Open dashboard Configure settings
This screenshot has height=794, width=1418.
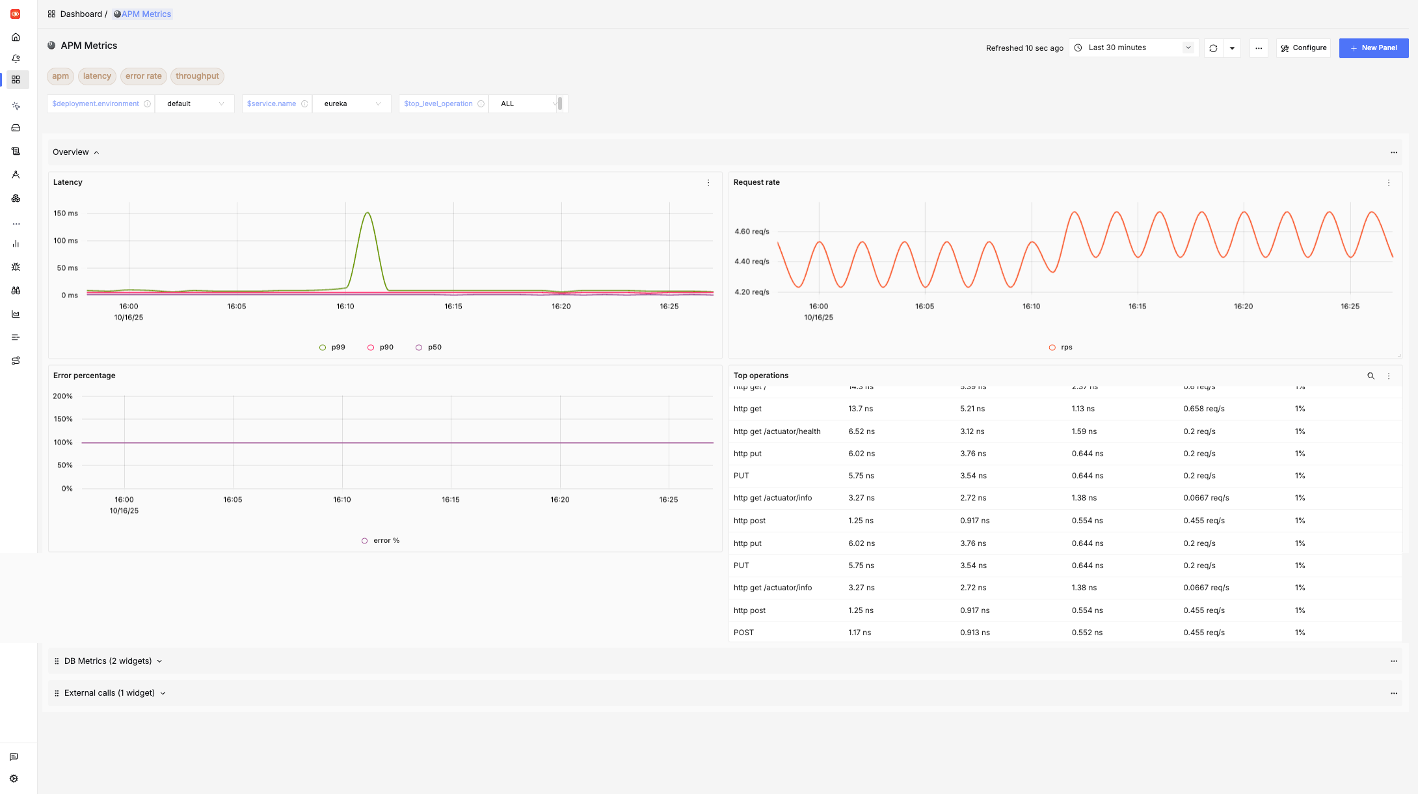pos(1303,48)
